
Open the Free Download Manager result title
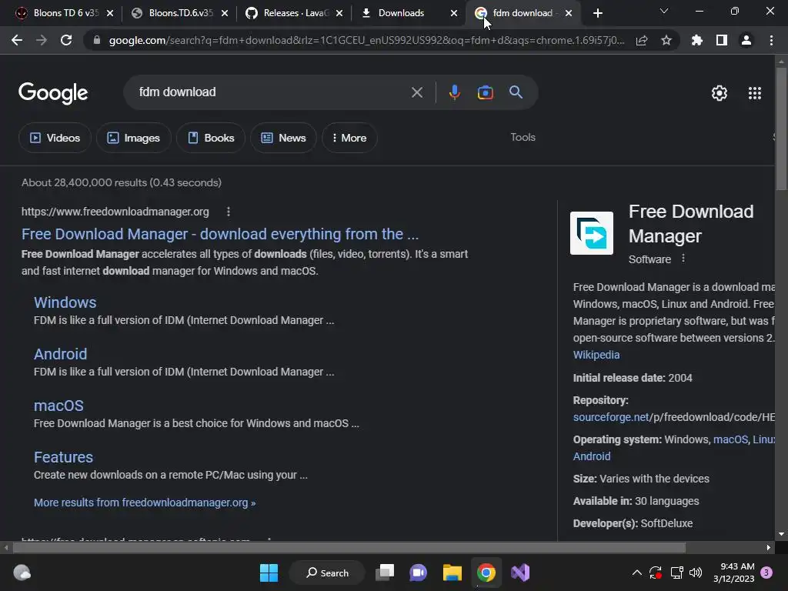click(219, 234)
